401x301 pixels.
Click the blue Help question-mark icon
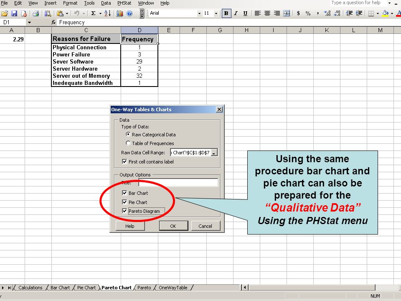tap(129, 13)
